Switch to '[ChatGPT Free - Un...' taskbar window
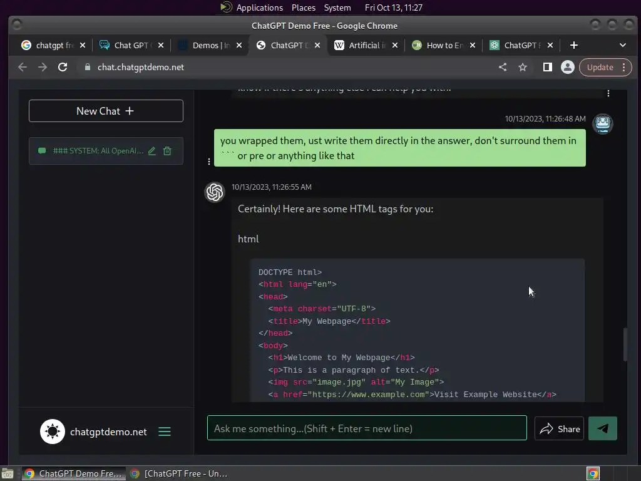Screen dimensions: 641x481 178,473
